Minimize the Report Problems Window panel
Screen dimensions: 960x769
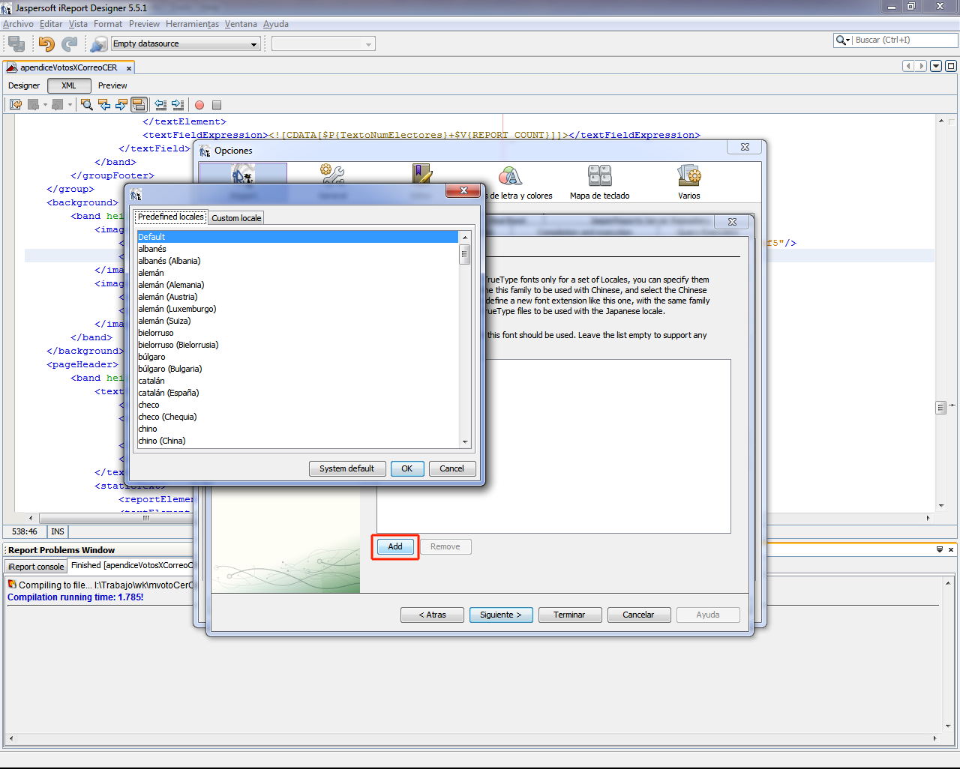(940, 549)
